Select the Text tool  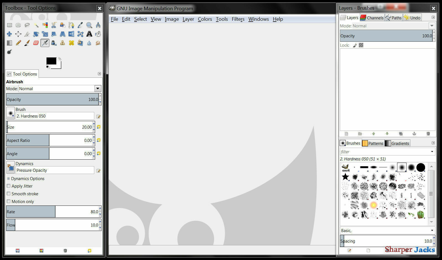tap(89, 34)
